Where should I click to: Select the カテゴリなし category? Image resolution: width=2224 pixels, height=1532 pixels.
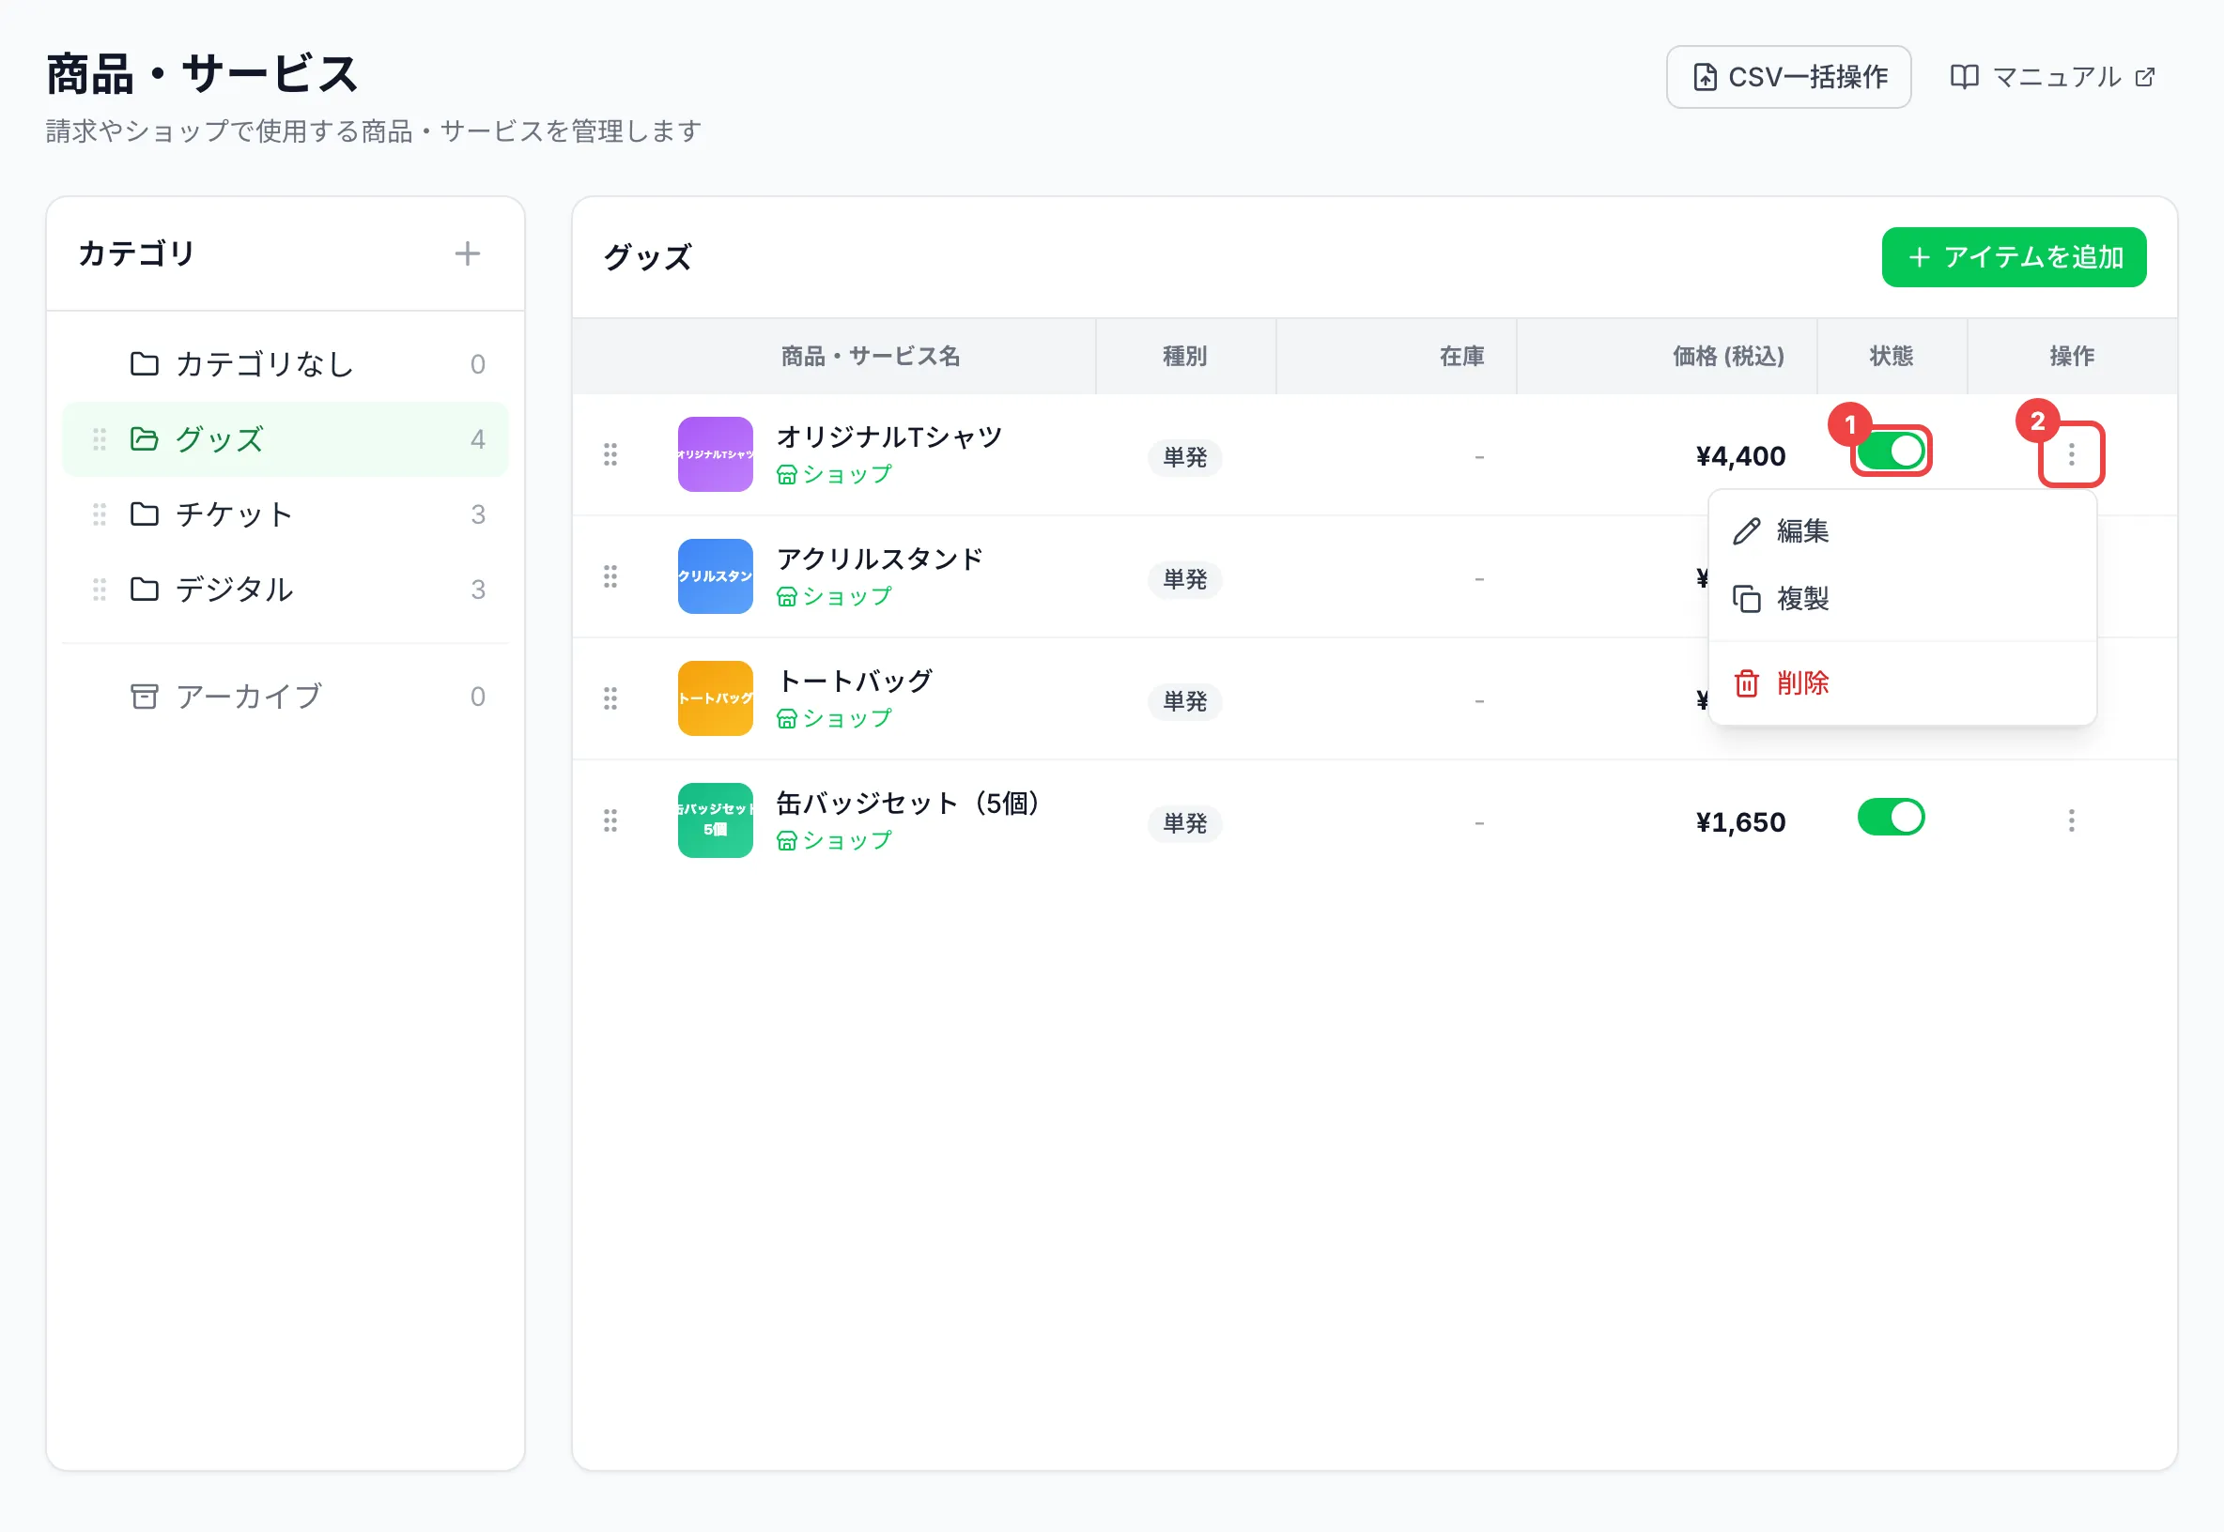286,364
